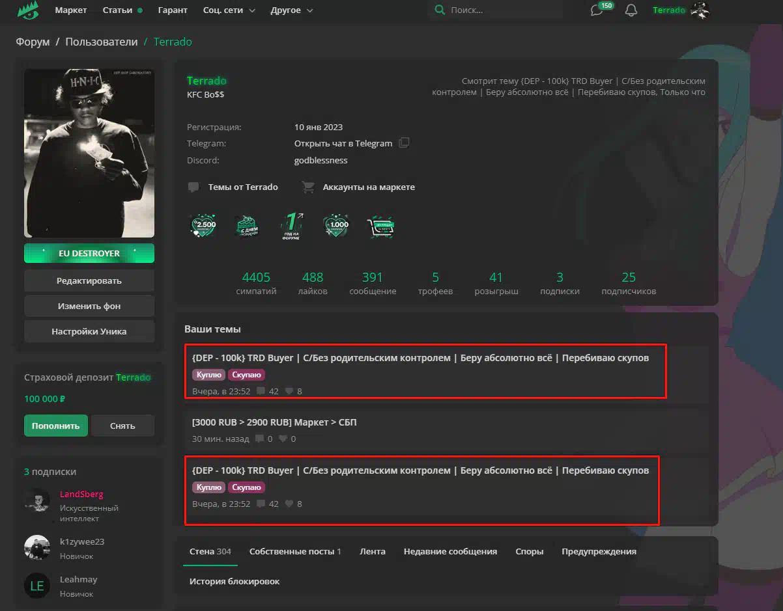Open the k1zywee23 profile name

tap(82, 541)
